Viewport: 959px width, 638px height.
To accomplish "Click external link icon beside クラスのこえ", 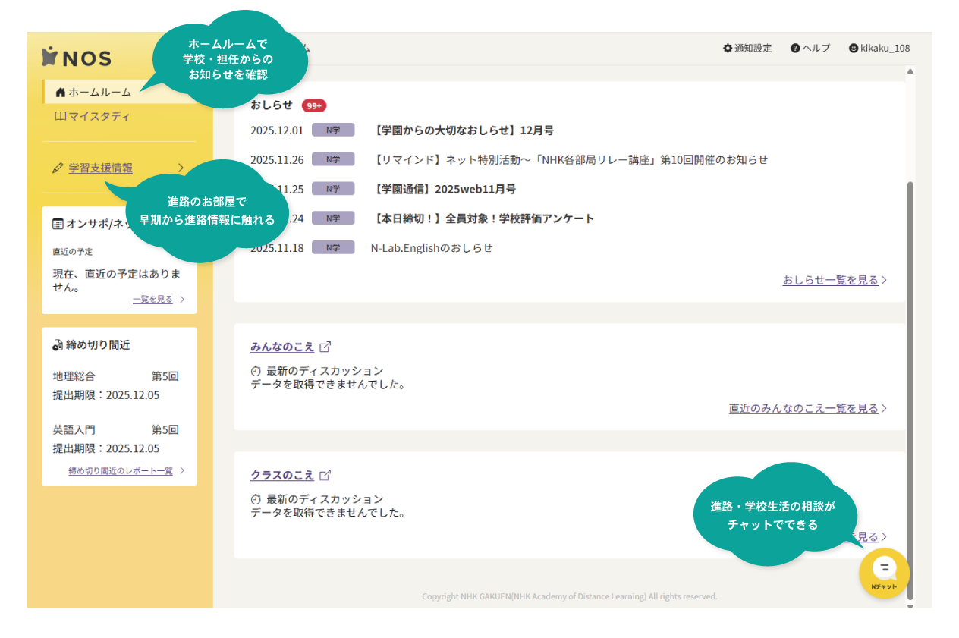I will click(325, 475).
